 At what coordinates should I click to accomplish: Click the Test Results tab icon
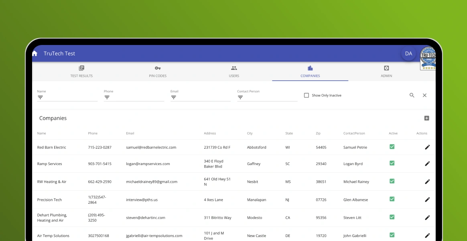pos(81,68)
